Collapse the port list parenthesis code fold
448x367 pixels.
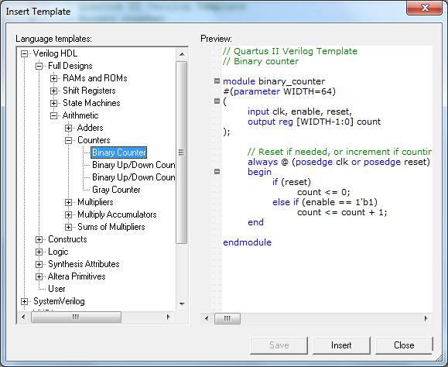(x=217, y=101)
